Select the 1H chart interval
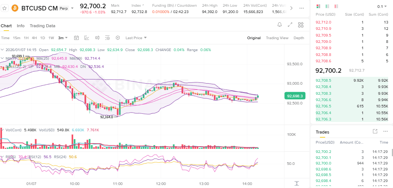The height and width of the screenshot is (188, 393). click(x=26, y=38)
